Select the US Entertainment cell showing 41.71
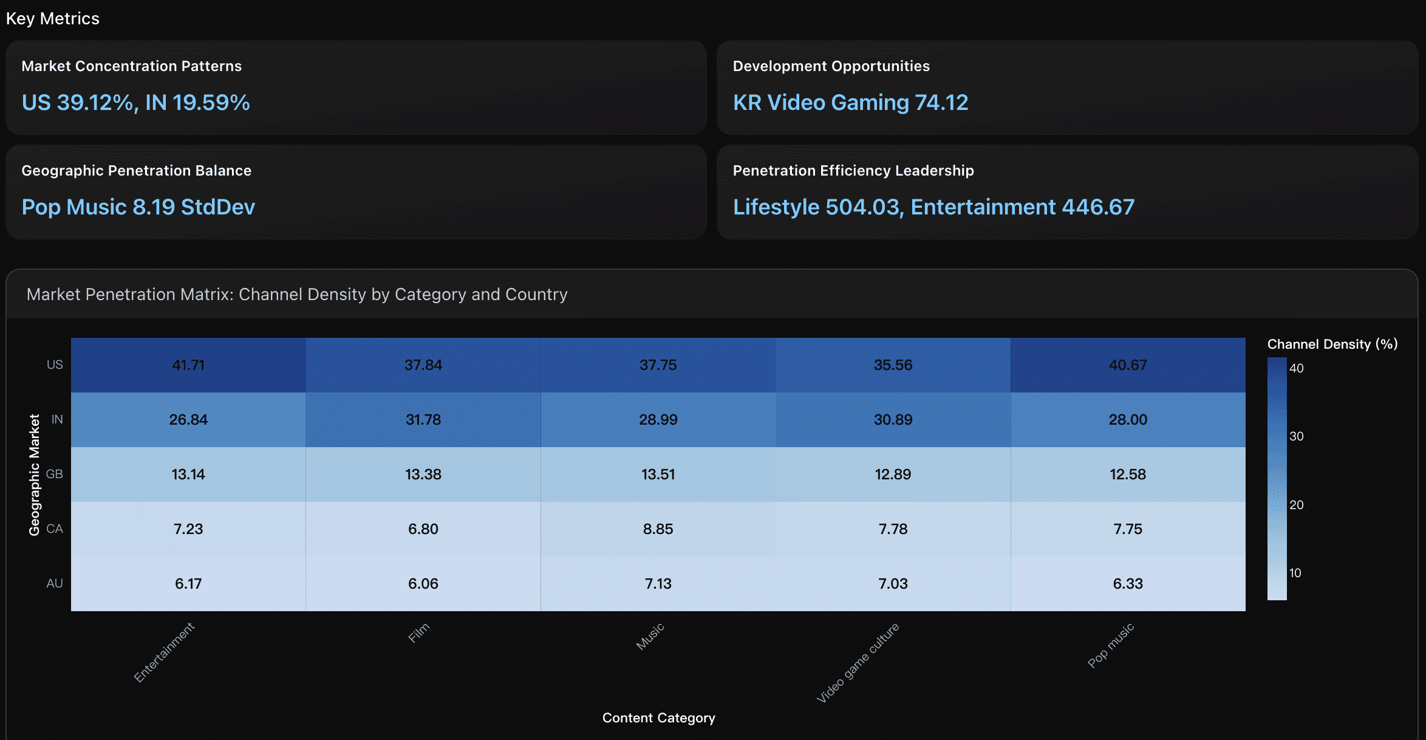 point(187,365)
